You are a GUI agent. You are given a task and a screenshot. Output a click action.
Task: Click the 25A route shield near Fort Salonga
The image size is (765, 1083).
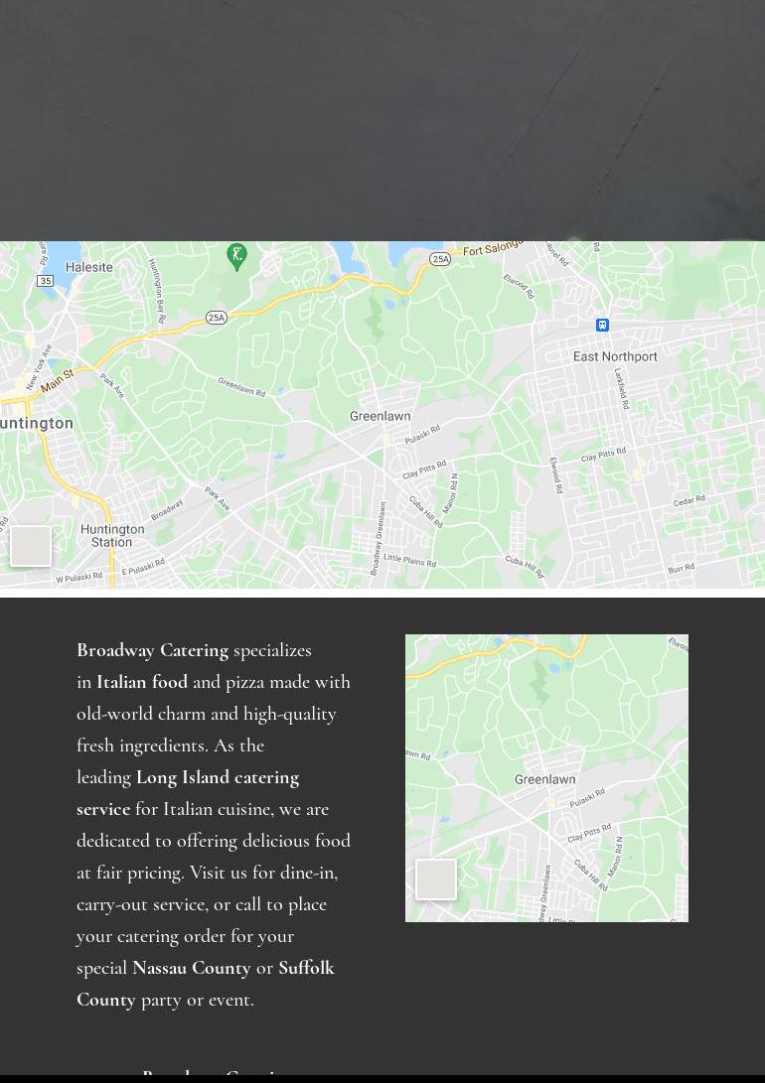(440, 259)
